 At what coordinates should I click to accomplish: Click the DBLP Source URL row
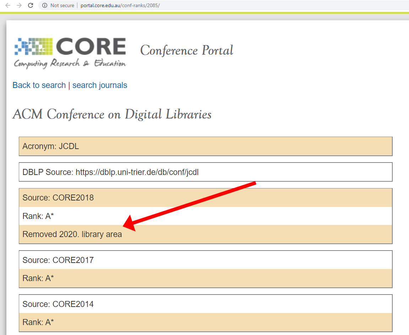(206, 172)
